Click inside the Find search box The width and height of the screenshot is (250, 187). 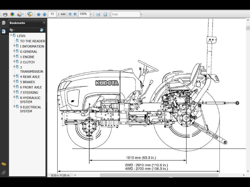126,14
